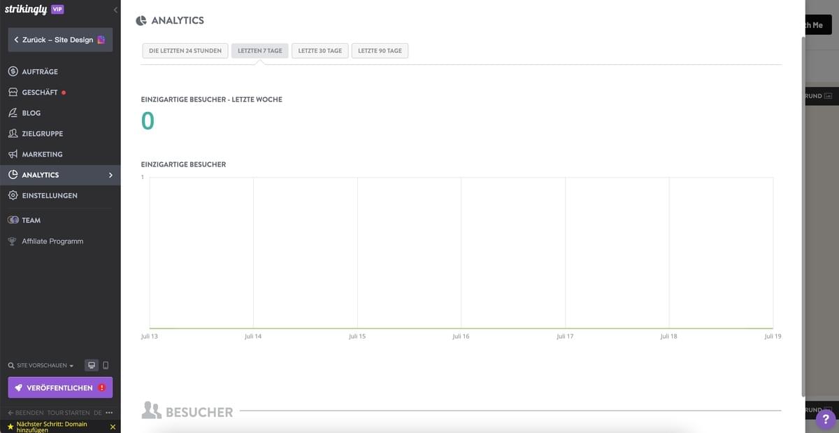Select Letzte 90 Tage tab

(x=380, y=50)
